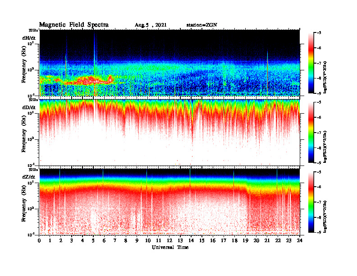Click the hour 21 tick label

pos(267,241)
